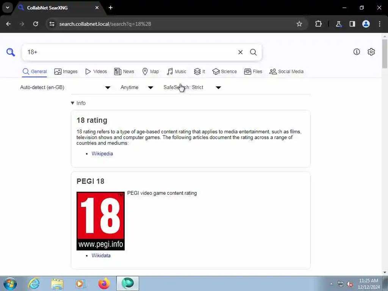388x291 pixels.
Task: Click the address bar URL
Action: click(x=105, y=24)
